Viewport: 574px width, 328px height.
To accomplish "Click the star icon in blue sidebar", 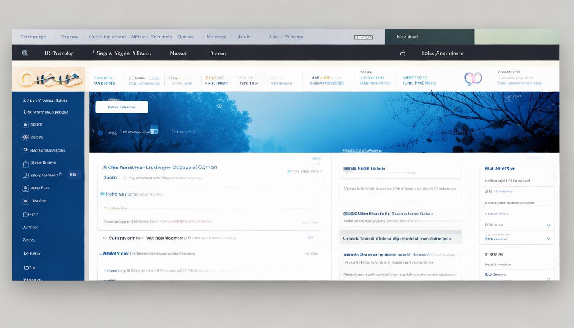I will pos(26,125).
